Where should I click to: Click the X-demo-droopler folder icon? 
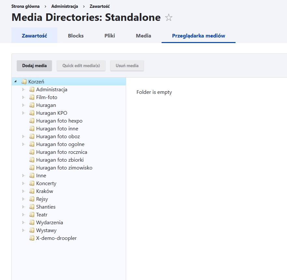pyautogui.click(x=32, y=238)
